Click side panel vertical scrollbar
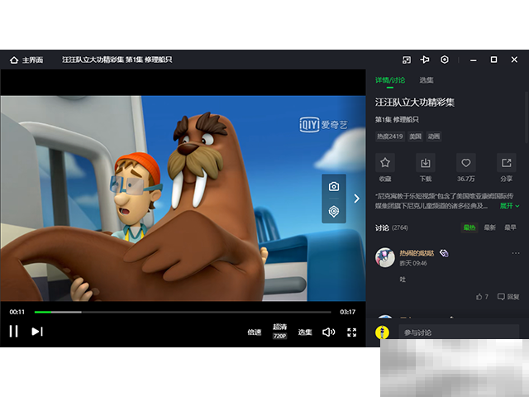 click(x=527, y=117)
